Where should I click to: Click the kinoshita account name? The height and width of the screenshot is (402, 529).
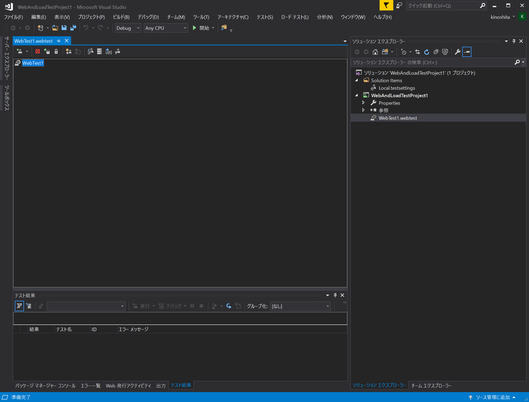(500, 17)
